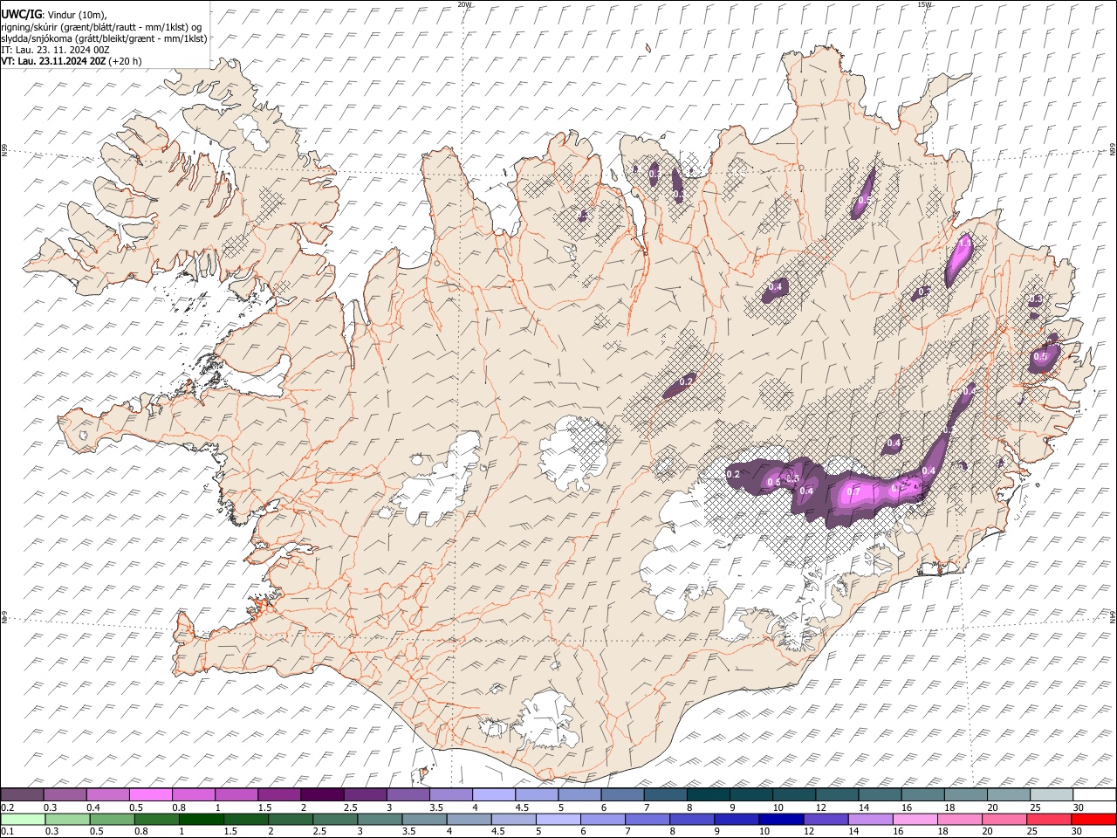Click the pale gray swatch labeled 25, upper scale
Viewport: 1117px width, 838px height.
[1052, 795]
